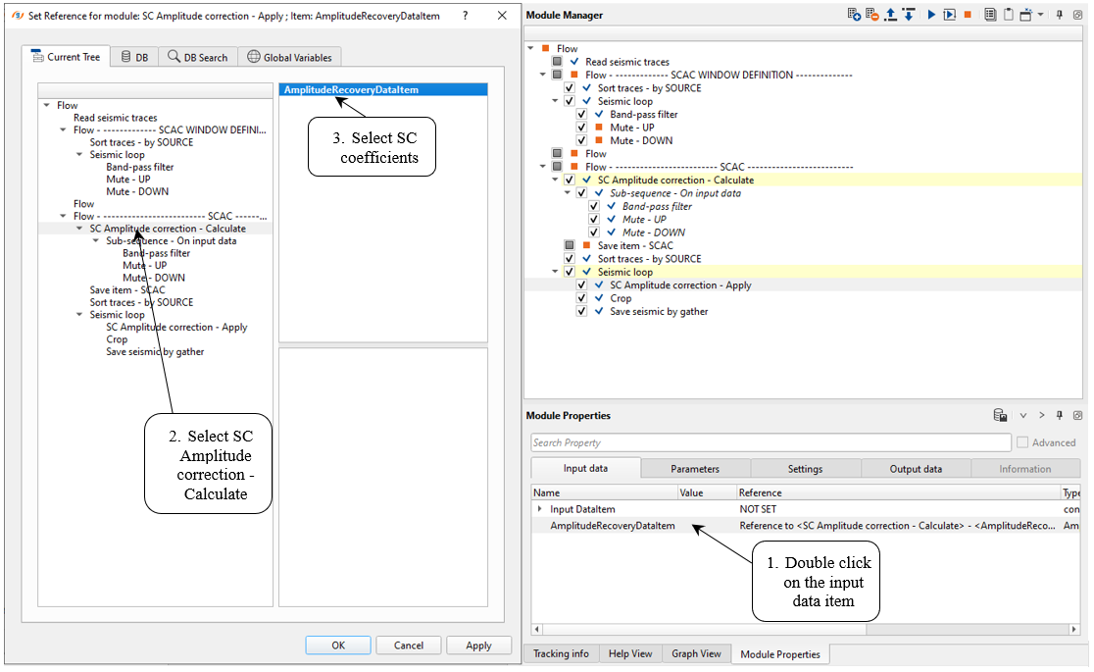Stop execution with orange square icon
1094x672 pixels.
click(968, 15)
